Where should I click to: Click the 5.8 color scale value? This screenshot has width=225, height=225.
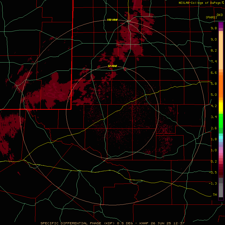pos(214,84)
